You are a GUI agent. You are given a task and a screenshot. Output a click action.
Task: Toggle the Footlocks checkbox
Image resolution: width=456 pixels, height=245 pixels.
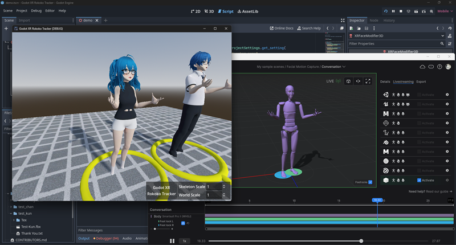[x=370, y=182]
